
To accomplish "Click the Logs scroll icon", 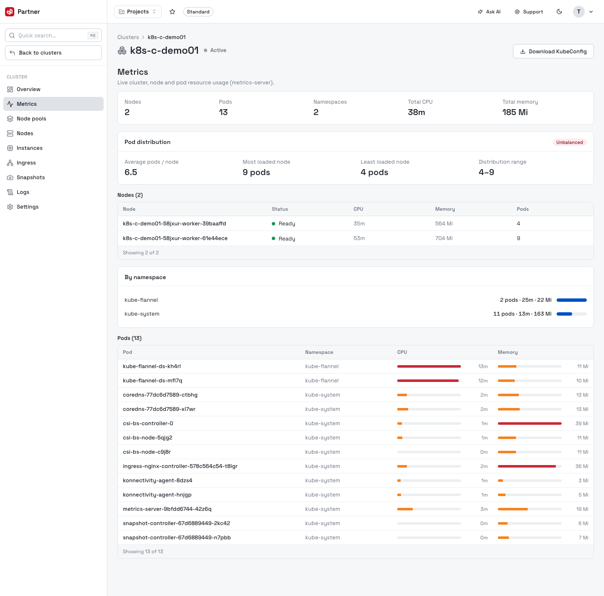I will tap(10, 192).
